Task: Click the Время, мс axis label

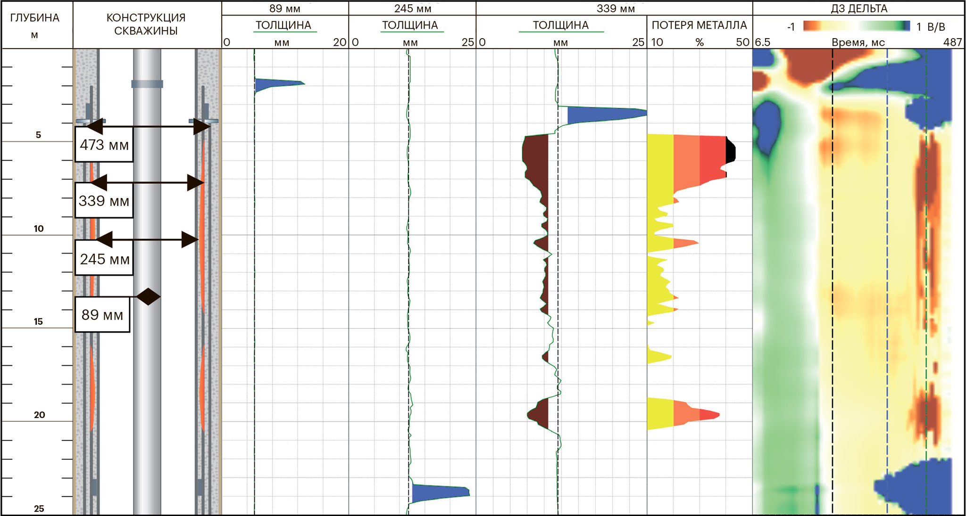Action: (x=858, y=42)
